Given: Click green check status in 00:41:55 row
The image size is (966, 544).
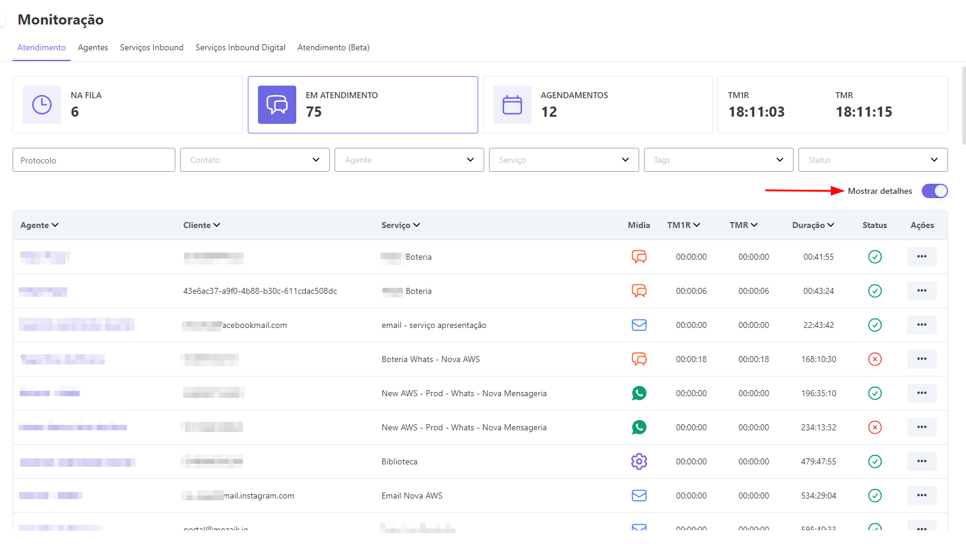Looking at the screenshot, I should point(875,257).
